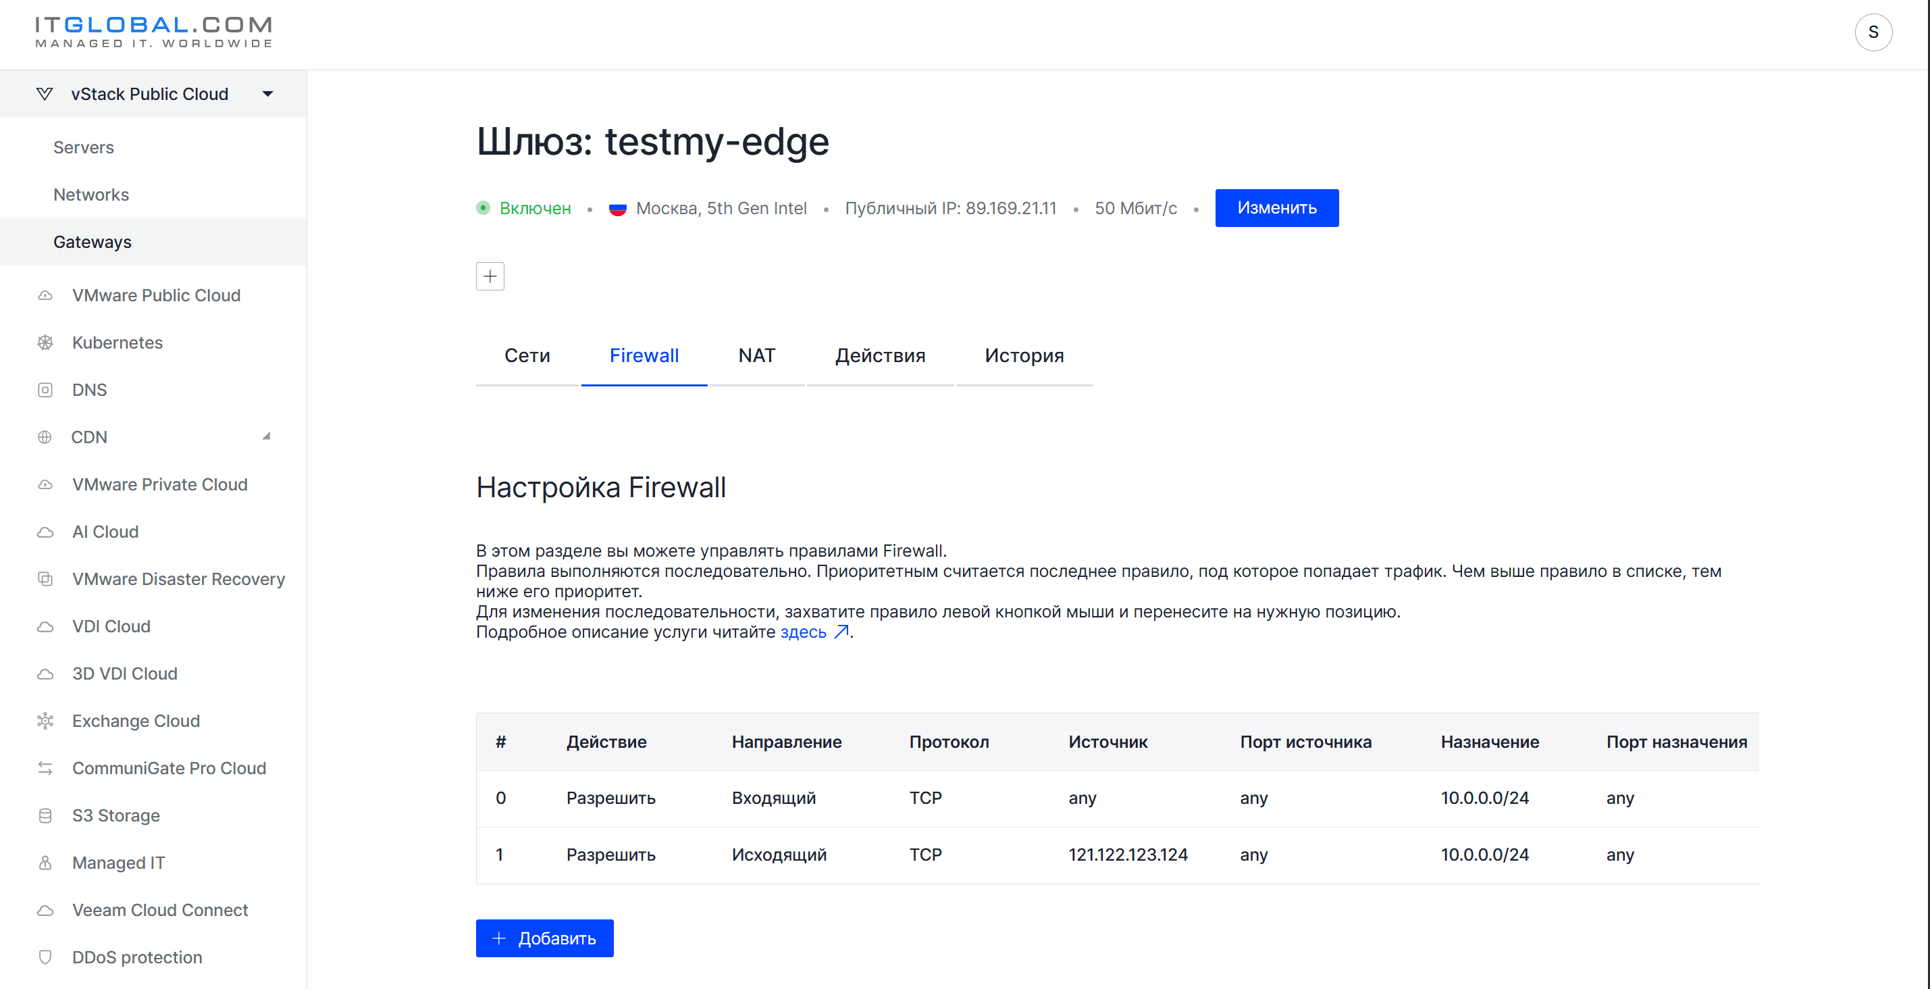Click the Russian flag icon by Москва
The width and height of the screenshot is (1930, 989).
coord(617,209)
